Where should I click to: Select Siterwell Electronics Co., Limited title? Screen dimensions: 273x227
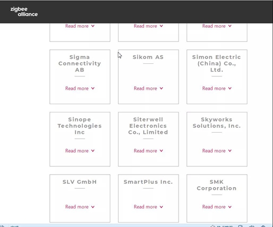148,126
